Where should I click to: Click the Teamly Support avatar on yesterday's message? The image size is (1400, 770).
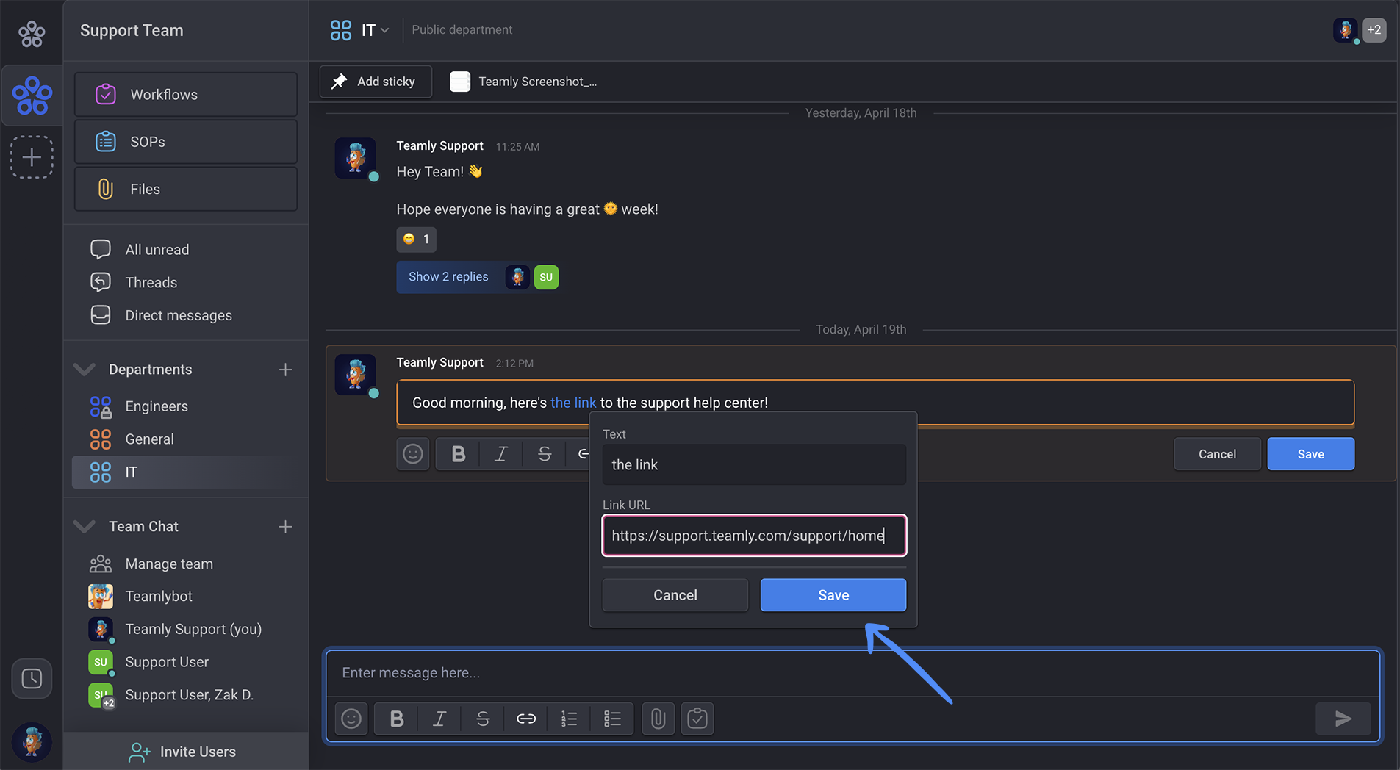356,158
